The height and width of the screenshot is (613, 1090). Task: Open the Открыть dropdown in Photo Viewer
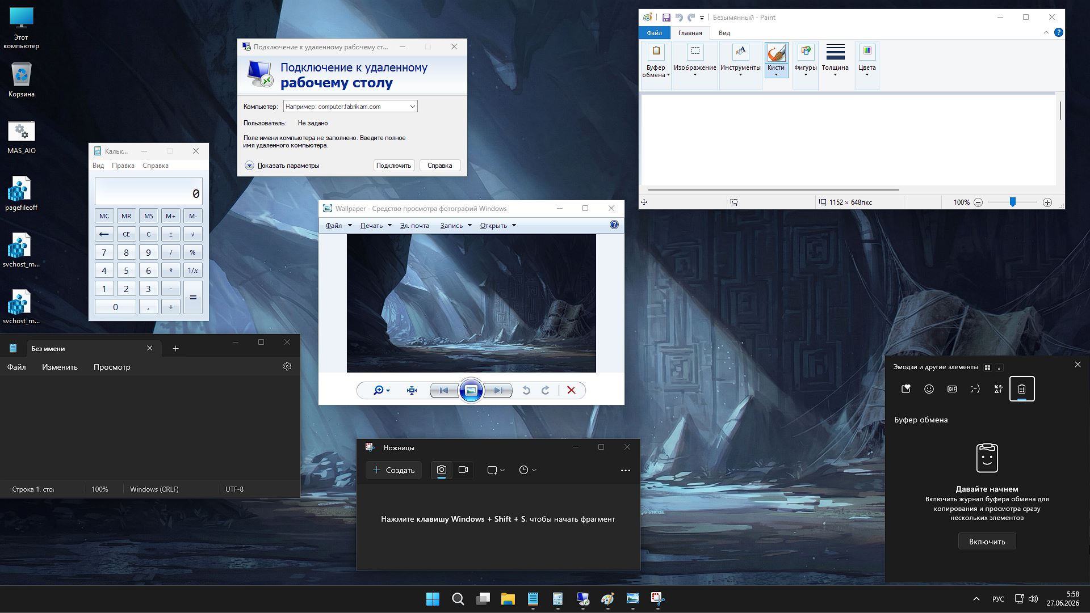tap(498, 226)
